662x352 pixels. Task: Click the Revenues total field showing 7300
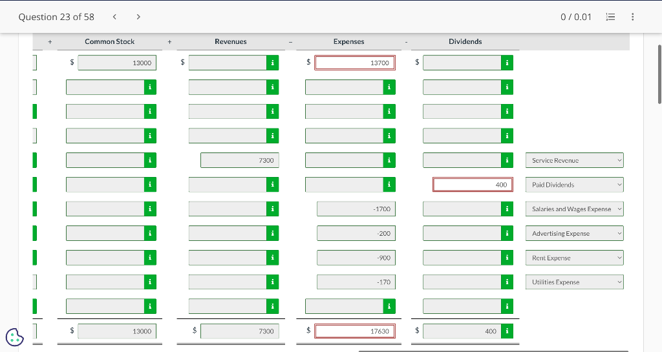point(240,331)
